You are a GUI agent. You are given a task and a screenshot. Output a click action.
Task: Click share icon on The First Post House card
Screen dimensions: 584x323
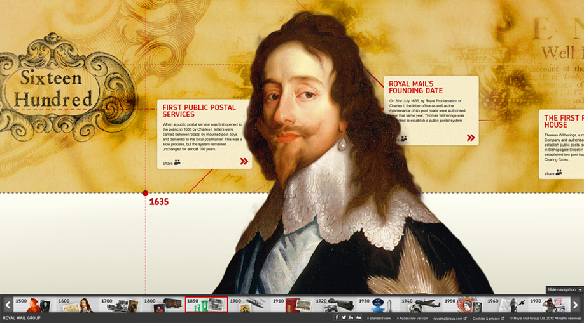[559, 173]
